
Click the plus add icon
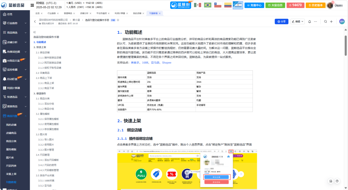tap(331, 22)
